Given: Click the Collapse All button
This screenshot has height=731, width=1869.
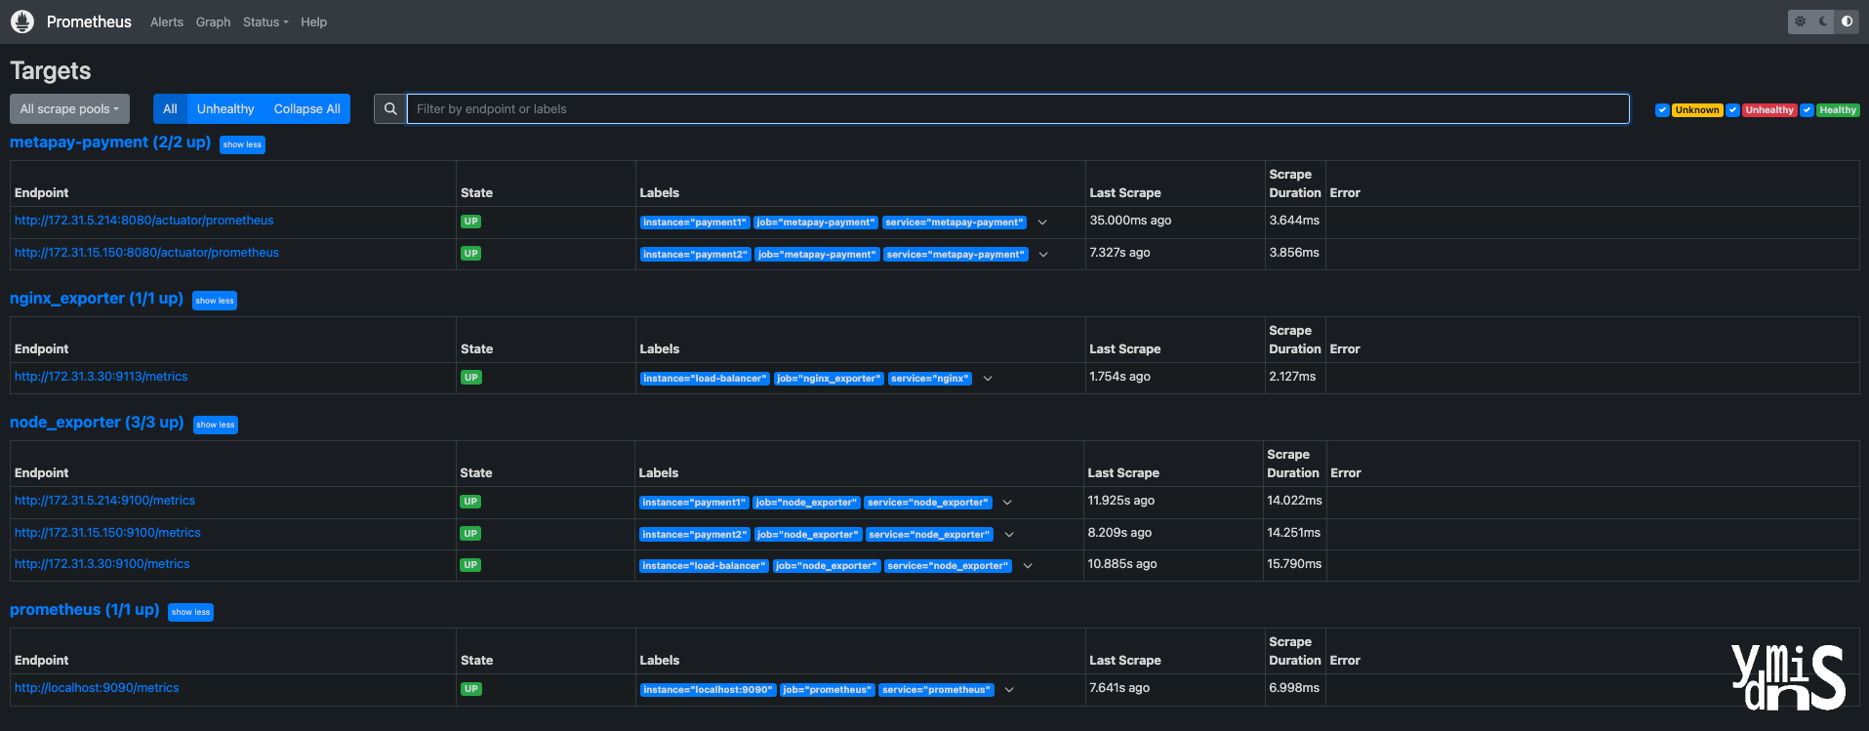Looking at the screenshot, I should (x=307, y=109).
